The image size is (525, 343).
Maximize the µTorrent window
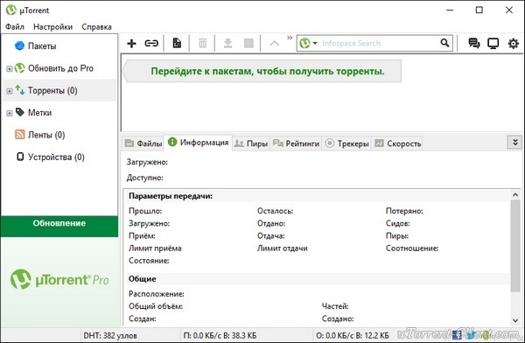[479, 10]
